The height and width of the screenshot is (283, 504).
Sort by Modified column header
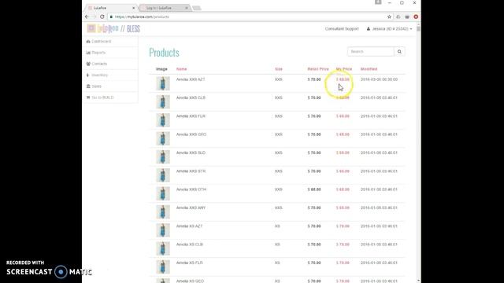coord(369,69)
